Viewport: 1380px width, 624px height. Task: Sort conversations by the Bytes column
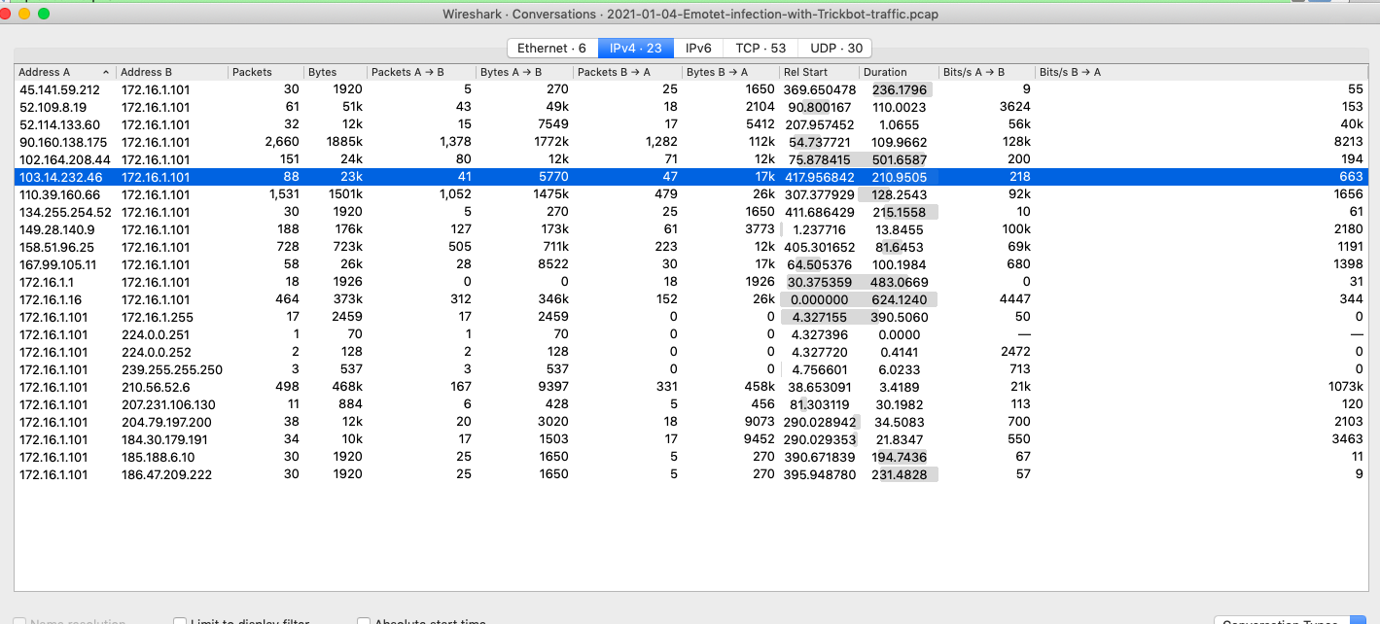click(x=321, y=71)
